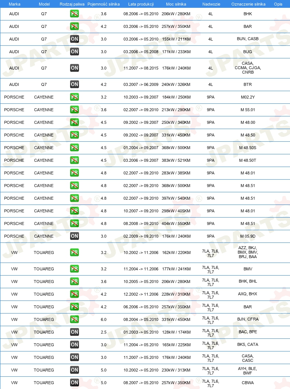Image resolution: width=290 pixels, height=389 pixels.
Task: Click production dates 08.2008 -> 09.2010
Action: tap(141, 224)
